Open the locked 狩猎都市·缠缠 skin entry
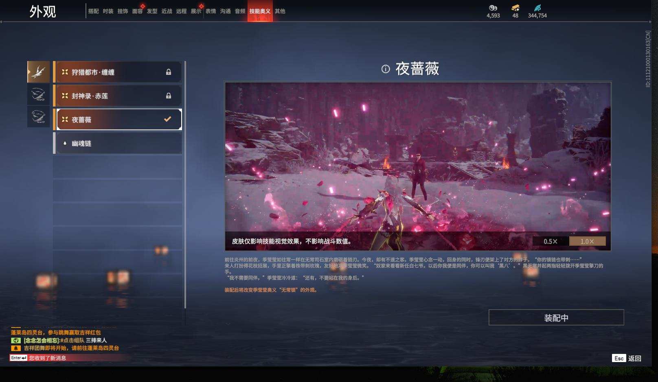658x382 pixels. (x=114, y=72)
